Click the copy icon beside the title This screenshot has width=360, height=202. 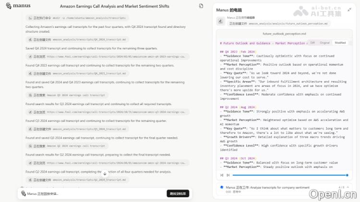click(201, 6)
